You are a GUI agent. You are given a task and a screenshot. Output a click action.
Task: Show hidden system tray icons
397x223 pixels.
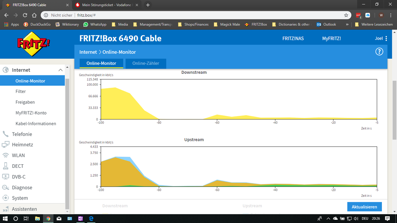(x=328, y=219)
